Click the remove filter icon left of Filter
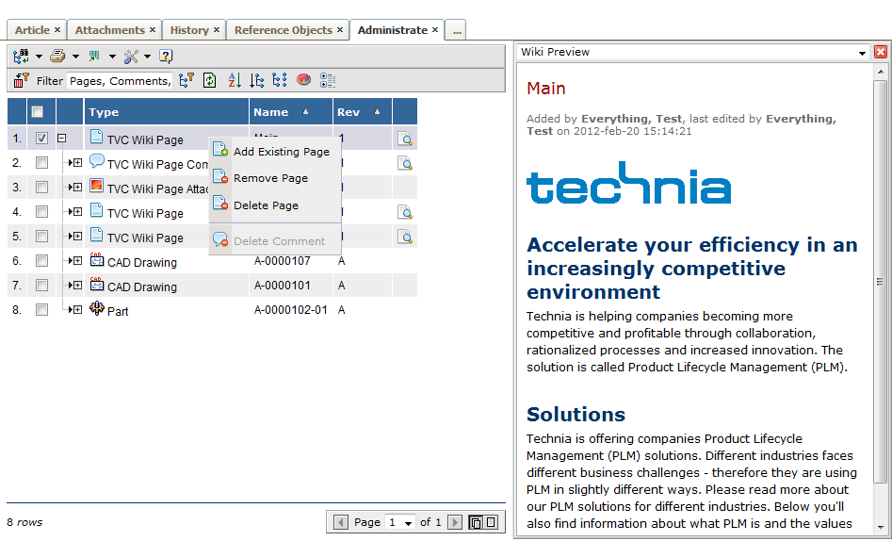Image resolution: width=892 pixels, height=541 pixels. 21,81
